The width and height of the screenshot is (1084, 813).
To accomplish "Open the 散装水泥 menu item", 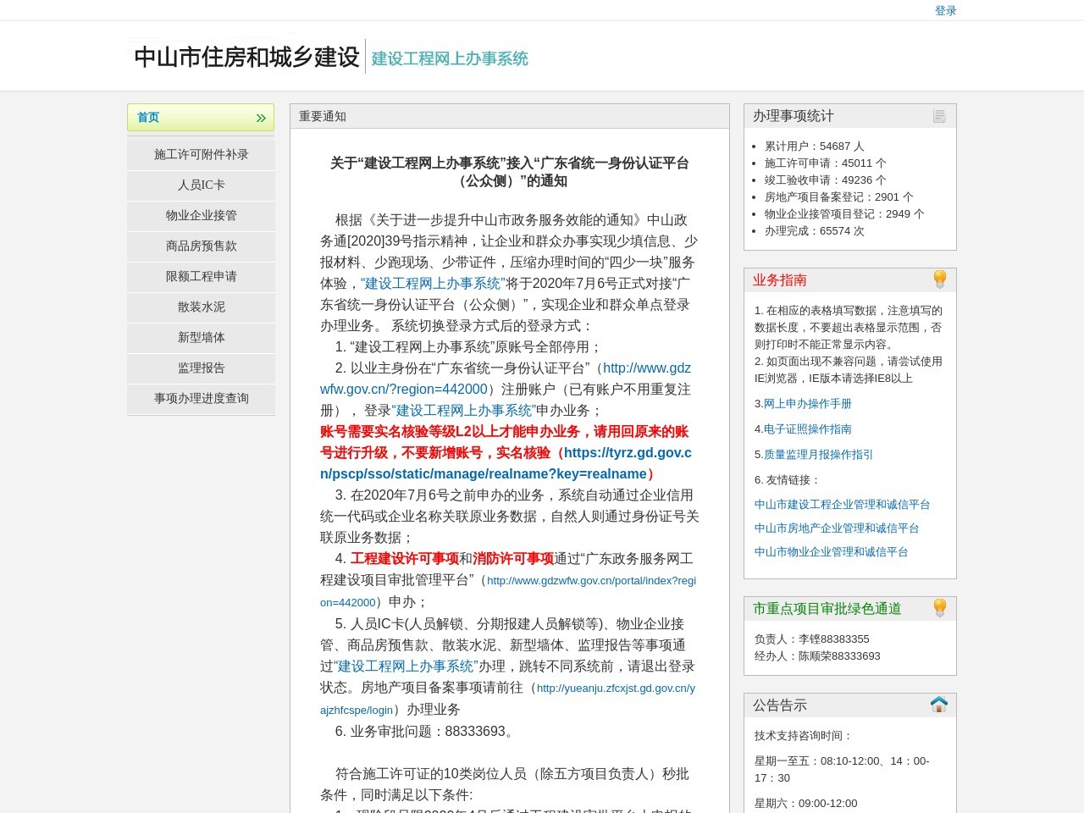I will (x=200, y=307).
